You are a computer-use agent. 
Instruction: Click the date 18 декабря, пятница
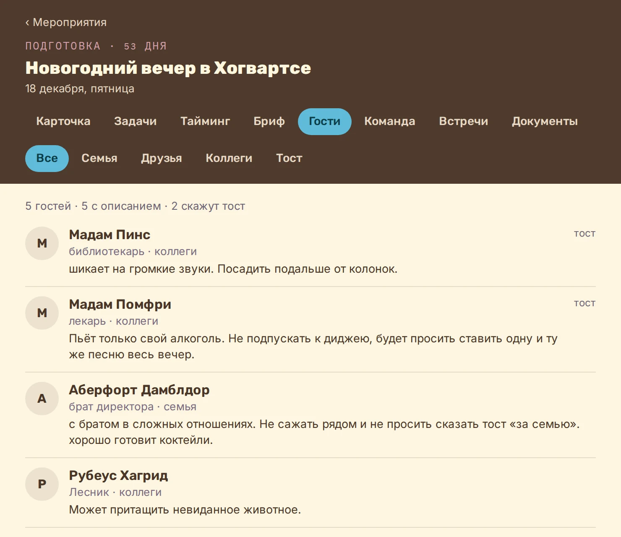coord(80,89)
